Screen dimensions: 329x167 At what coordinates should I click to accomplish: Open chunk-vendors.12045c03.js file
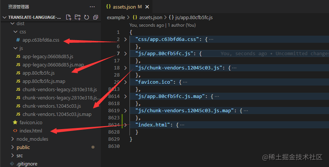[x=52, y=106]
